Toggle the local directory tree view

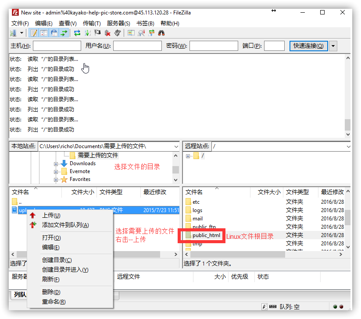coord(44,33)
